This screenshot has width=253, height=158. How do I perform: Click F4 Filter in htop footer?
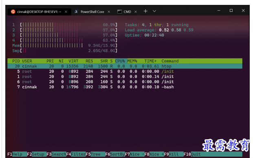click(x=76, y=154)
